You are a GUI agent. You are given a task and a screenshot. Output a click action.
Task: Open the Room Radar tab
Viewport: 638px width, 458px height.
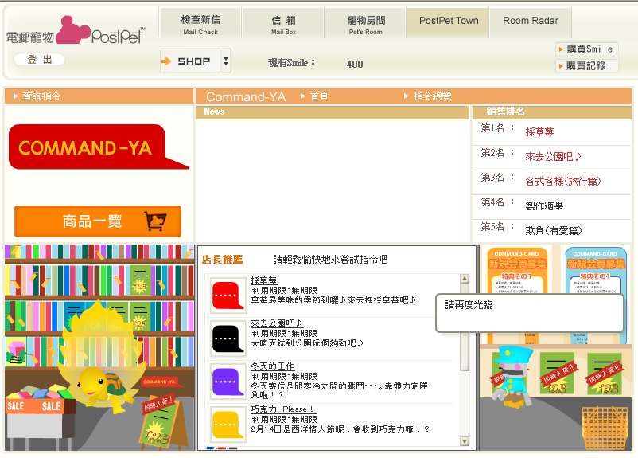(x=531, y=22)
